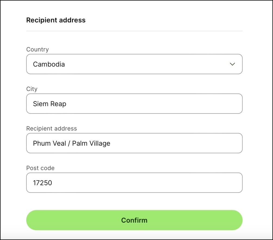This screenshot has height=240, width=273.
Task: Click the Recipient address section heading
Action: 56,20
